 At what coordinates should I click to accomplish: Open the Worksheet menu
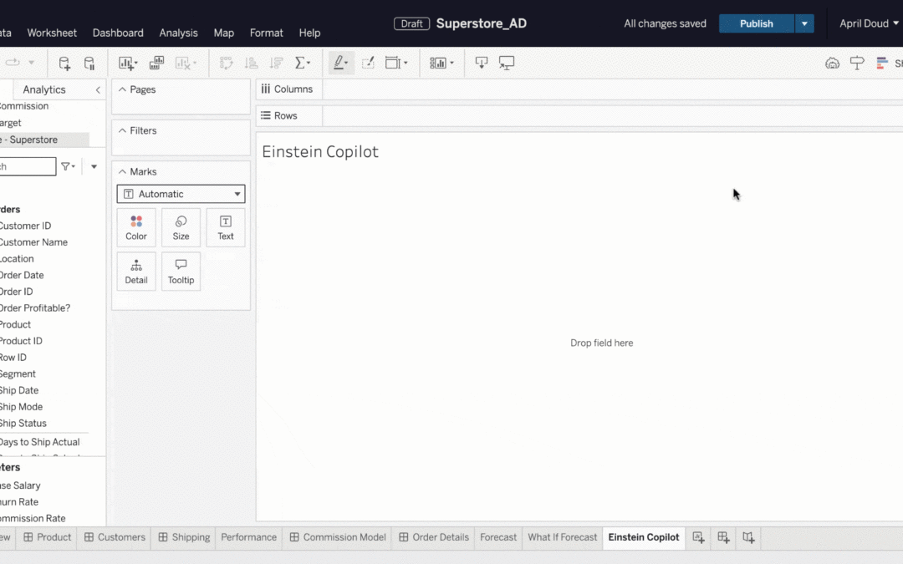pos(52,33)
